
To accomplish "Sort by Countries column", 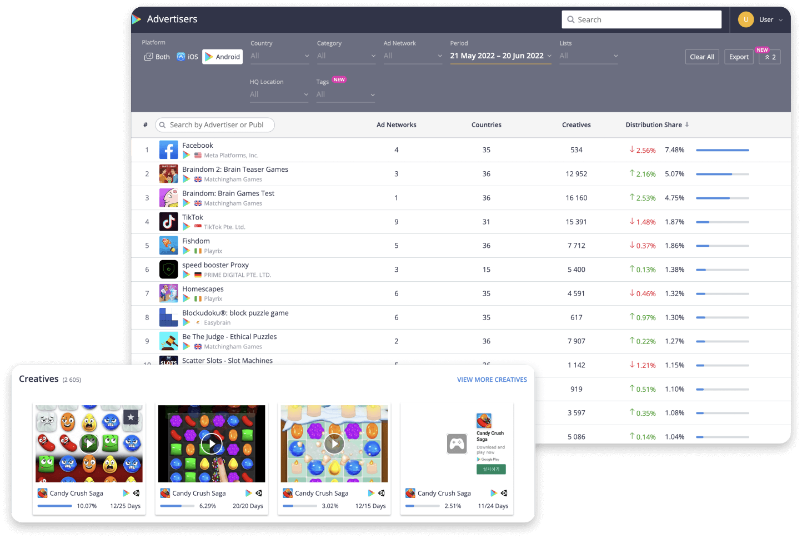I will 487,125.
